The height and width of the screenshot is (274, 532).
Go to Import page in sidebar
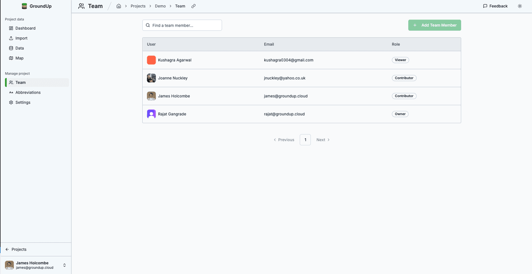pos(21,38)
